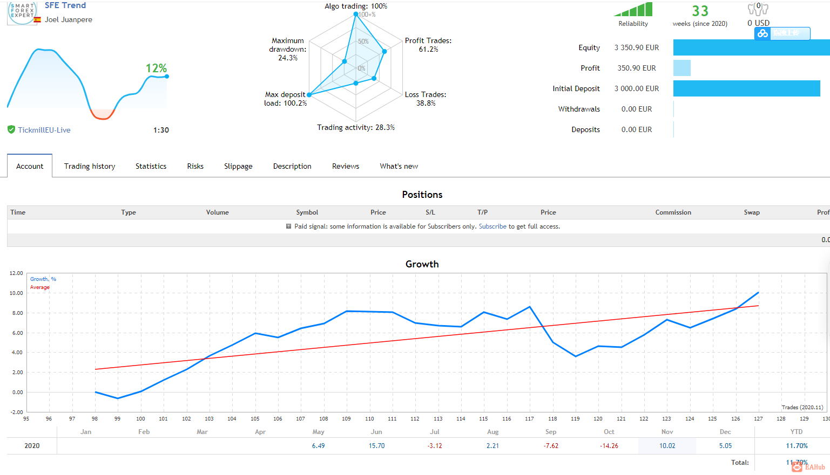This screenshot has width=830, height=475.
Task: Click the subscribers mask icon
Action: pyautogui.click(x=758, y=9)
